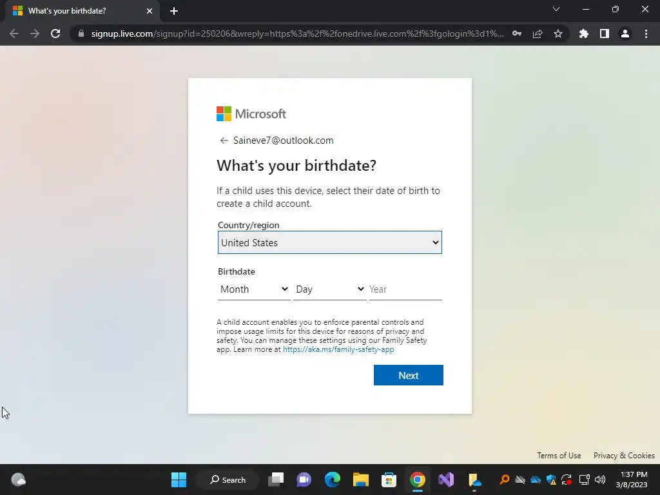Open the Month dropdown
This screenshot has width=660, height=495.
pyautogui.click(x=254, y=289)
